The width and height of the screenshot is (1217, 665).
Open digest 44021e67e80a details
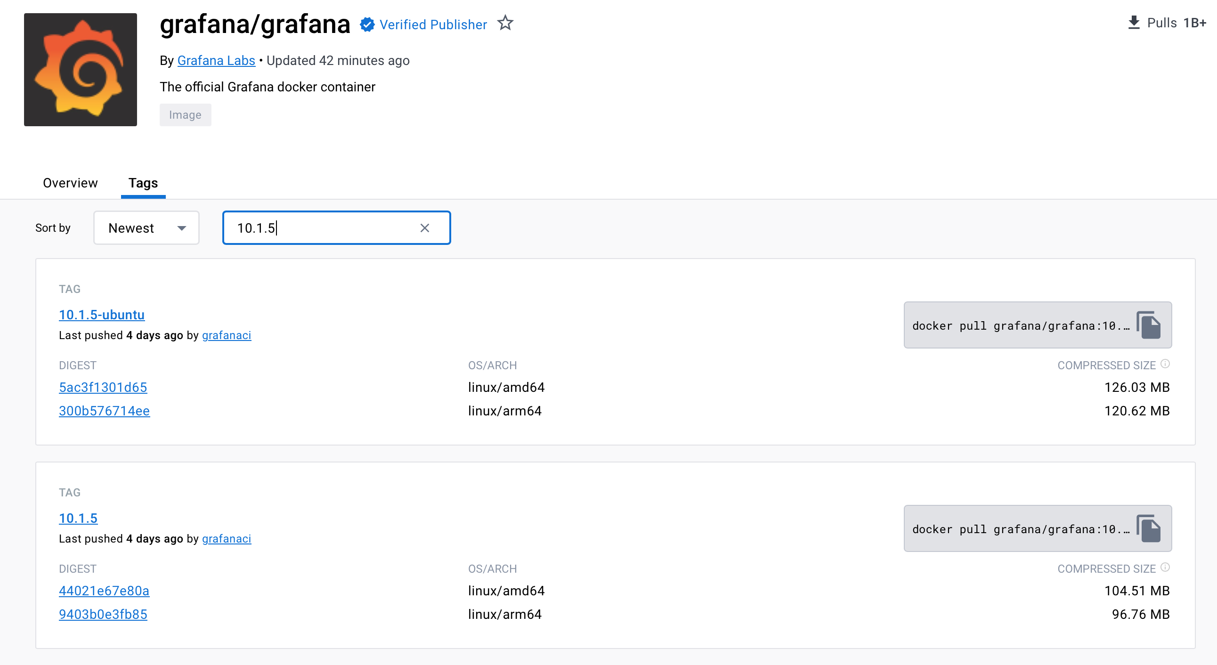104,591
